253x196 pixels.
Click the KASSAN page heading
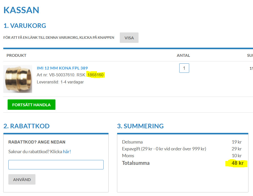pos(21,10)
